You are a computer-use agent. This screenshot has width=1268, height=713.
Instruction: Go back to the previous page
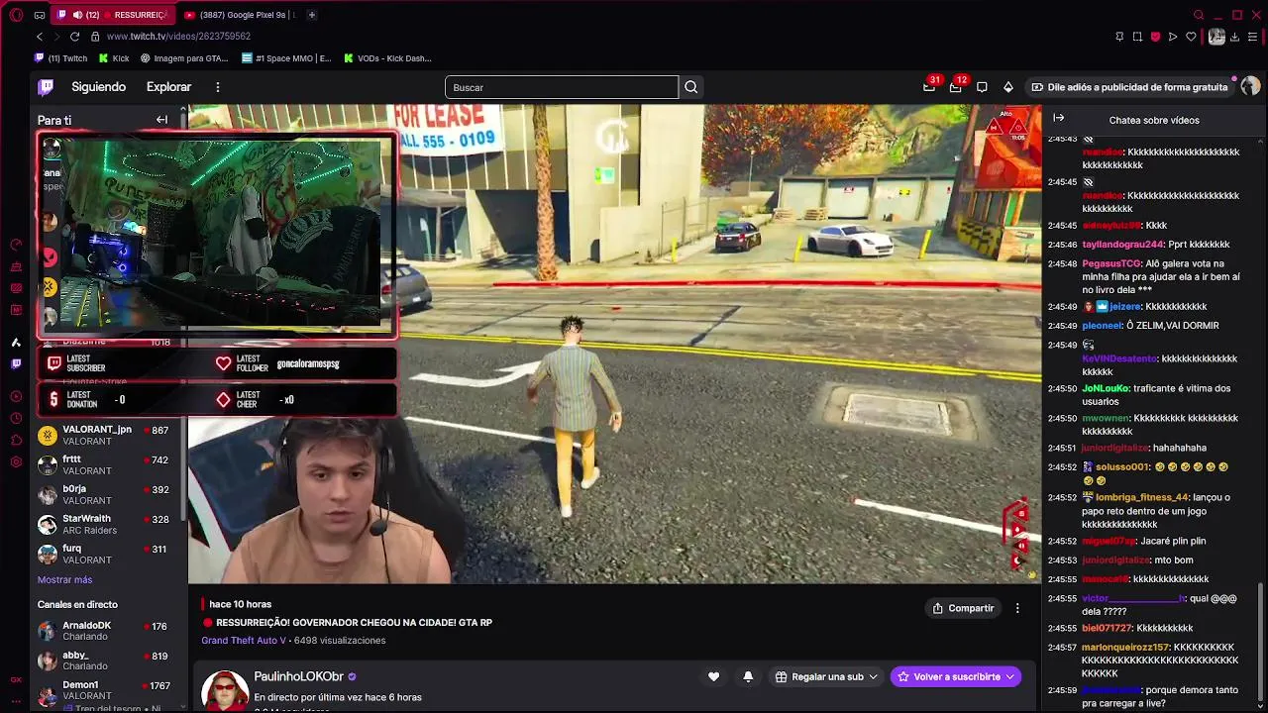point(40,37)
